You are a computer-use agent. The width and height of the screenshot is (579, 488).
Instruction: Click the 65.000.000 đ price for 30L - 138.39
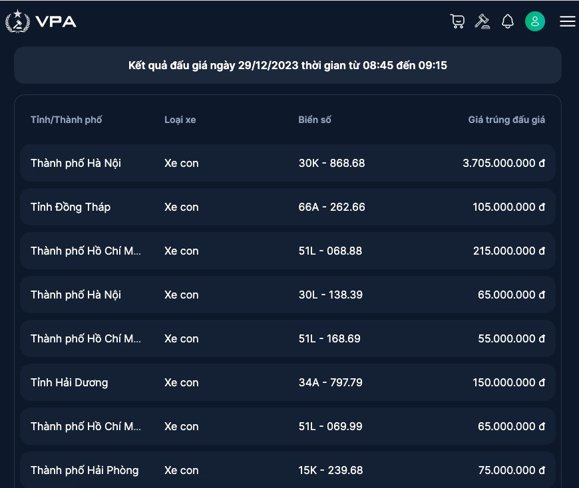(511, 295)
